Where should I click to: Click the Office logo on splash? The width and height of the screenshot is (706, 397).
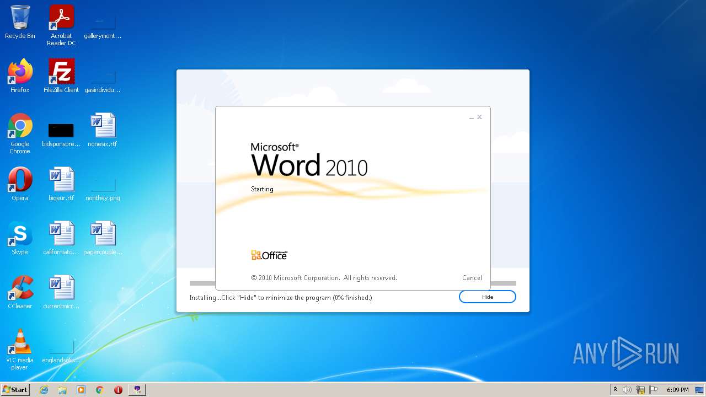269,255
